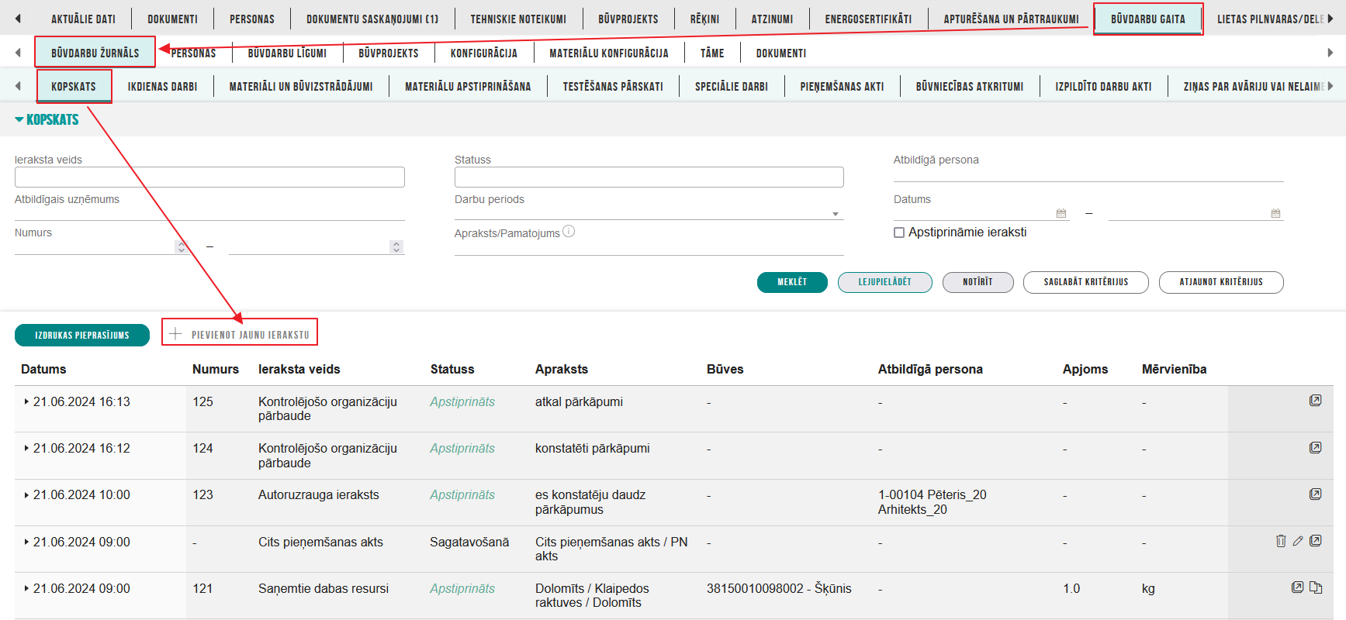Open the Ieraksta veids selection box
This screenshot has width=1346, height=620.
[x=209, y=177]
